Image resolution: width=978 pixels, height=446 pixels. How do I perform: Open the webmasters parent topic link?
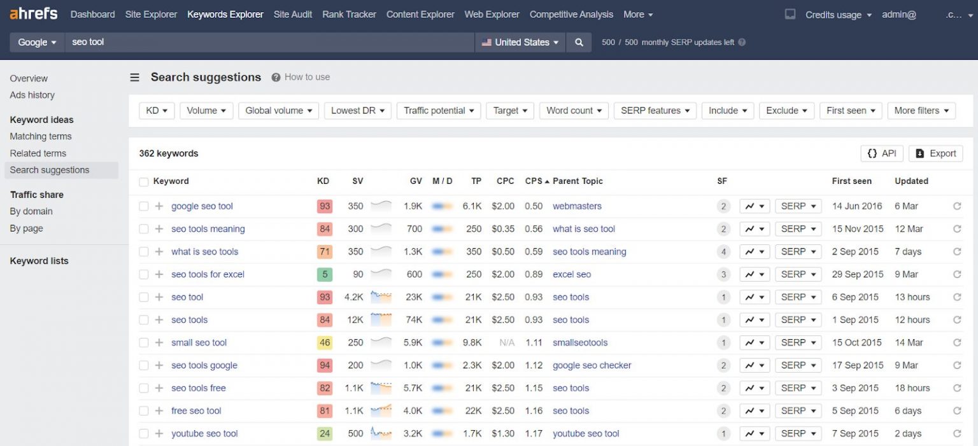click(577, 206)
